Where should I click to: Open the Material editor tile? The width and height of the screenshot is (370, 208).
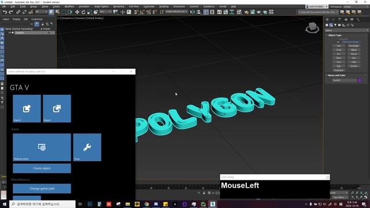pyautogui.click(x=42, y=147)
